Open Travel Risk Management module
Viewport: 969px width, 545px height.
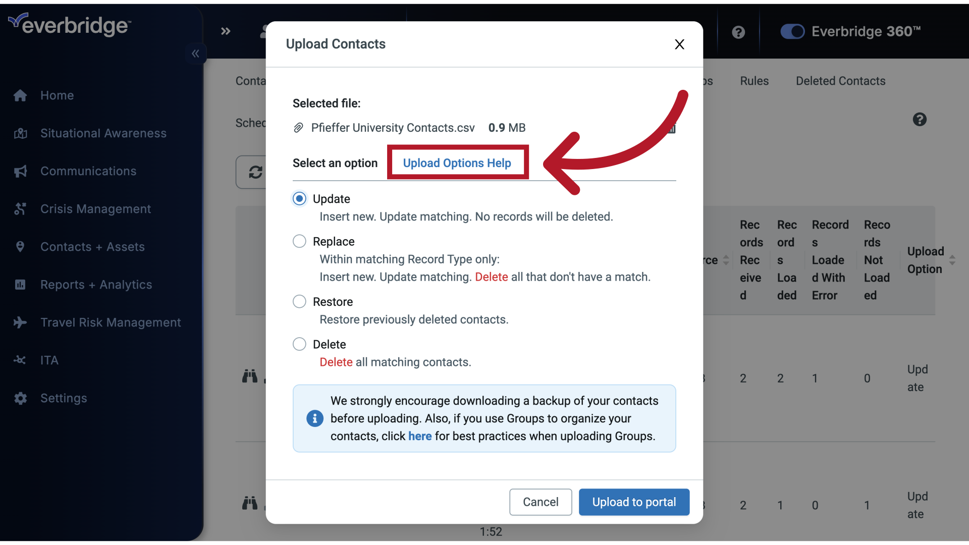pos(111,322)
